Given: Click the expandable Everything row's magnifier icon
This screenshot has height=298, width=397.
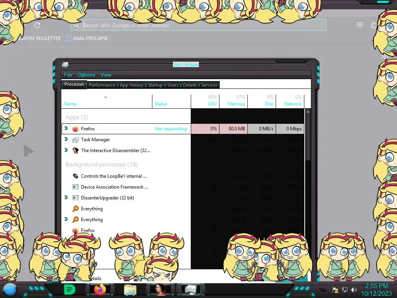Looking at the screenshot, I should point(76,220).
